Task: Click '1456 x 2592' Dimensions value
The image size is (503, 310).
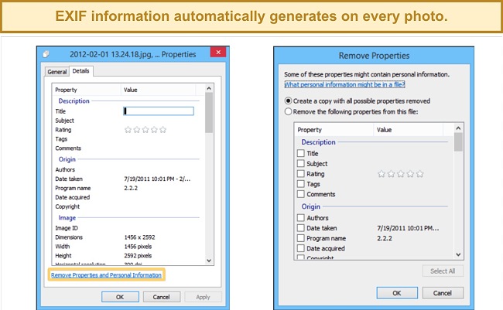Action: [139, 237]
